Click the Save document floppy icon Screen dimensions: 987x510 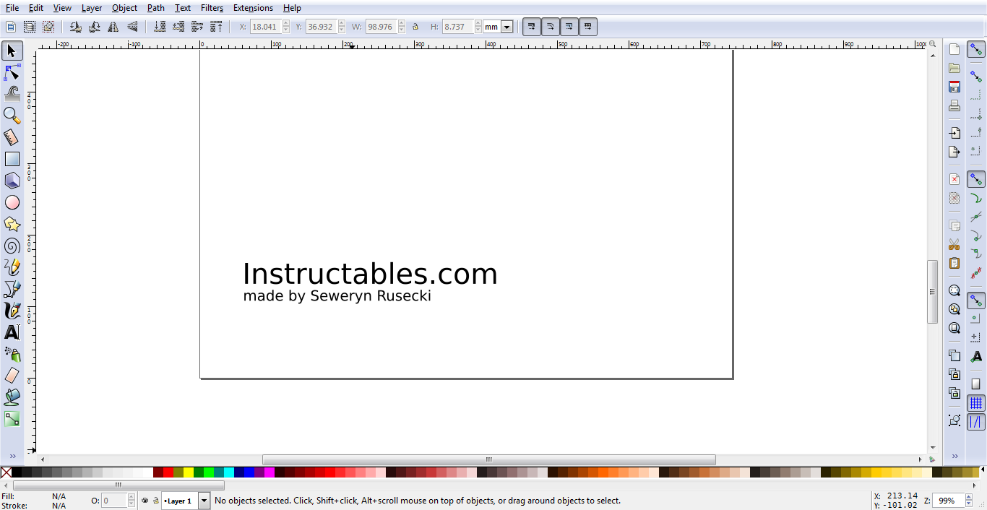(954, 87)
